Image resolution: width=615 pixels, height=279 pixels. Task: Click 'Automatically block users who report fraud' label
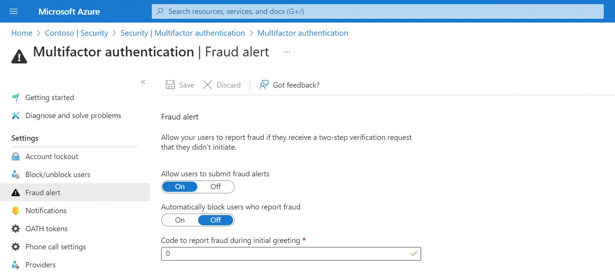point(231,207)
